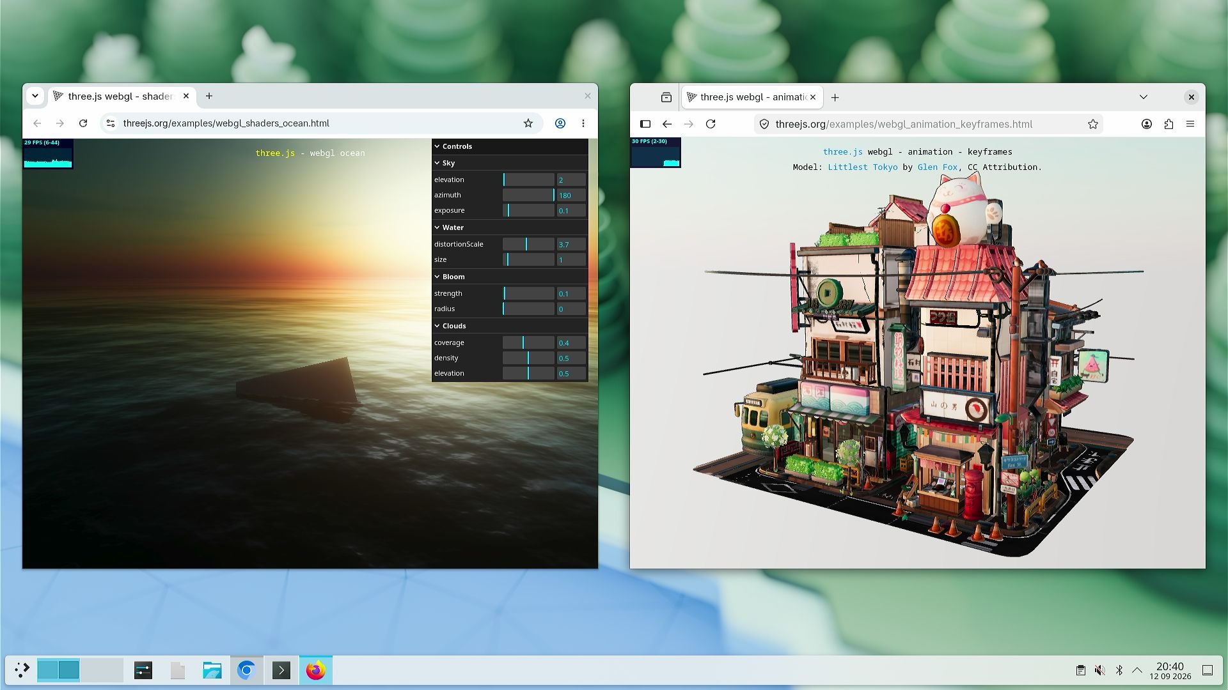This screenshot has height=690, width=1228.
Task: Expand hidden system tray icons arrow
Action: pyautogui.click(x=1137, y=670)
